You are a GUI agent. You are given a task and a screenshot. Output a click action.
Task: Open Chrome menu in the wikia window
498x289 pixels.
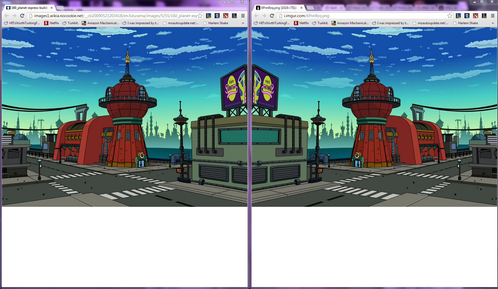pos(243,16)
